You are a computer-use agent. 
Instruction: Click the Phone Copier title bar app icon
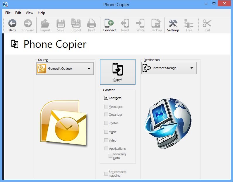click(x=5, y=4)
